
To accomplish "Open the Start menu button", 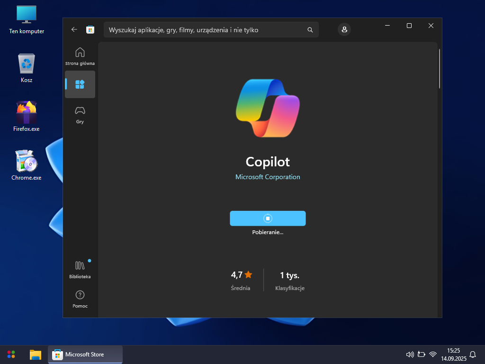I will (x=11, y=355).
